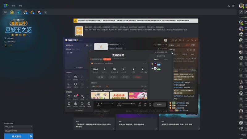Open game settings gear next to 进入游戏

tap(31, 136)
